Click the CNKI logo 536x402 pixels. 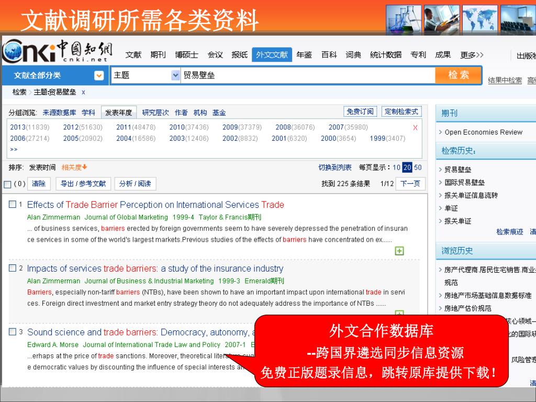click(x=57, y=51)
